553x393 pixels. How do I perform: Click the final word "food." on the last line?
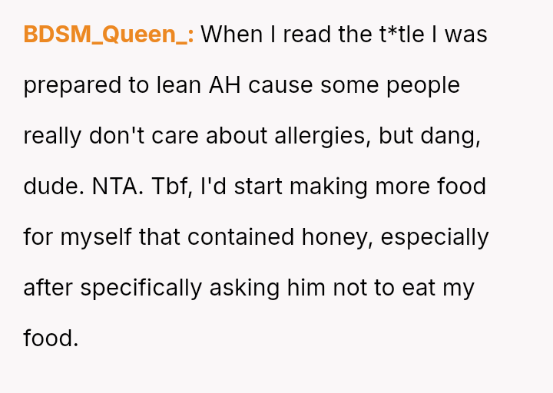[51, 339]
